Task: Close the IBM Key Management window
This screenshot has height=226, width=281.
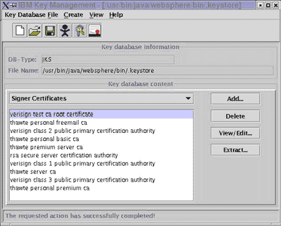Action: click(x=275, y=5)
